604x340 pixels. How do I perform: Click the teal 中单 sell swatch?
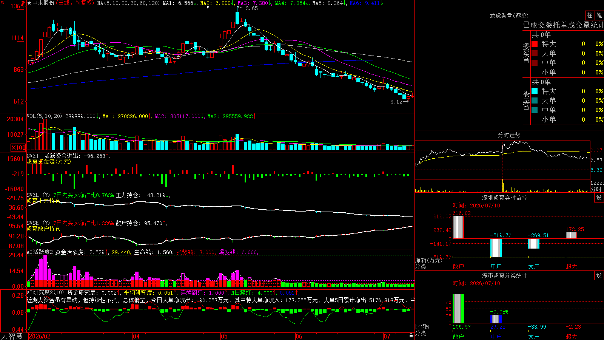pyautogui.click(x=535, y=110)
